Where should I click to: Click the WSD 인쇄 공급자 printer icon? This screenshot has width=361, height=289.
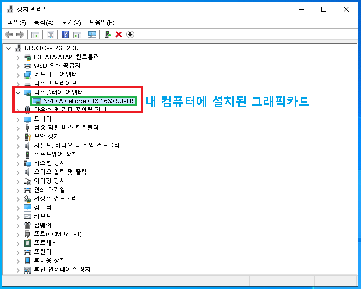point(28,66)
